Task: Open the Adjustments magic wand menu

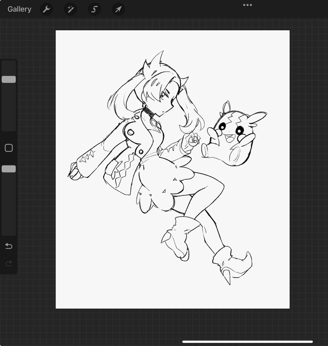Action: 70,10
